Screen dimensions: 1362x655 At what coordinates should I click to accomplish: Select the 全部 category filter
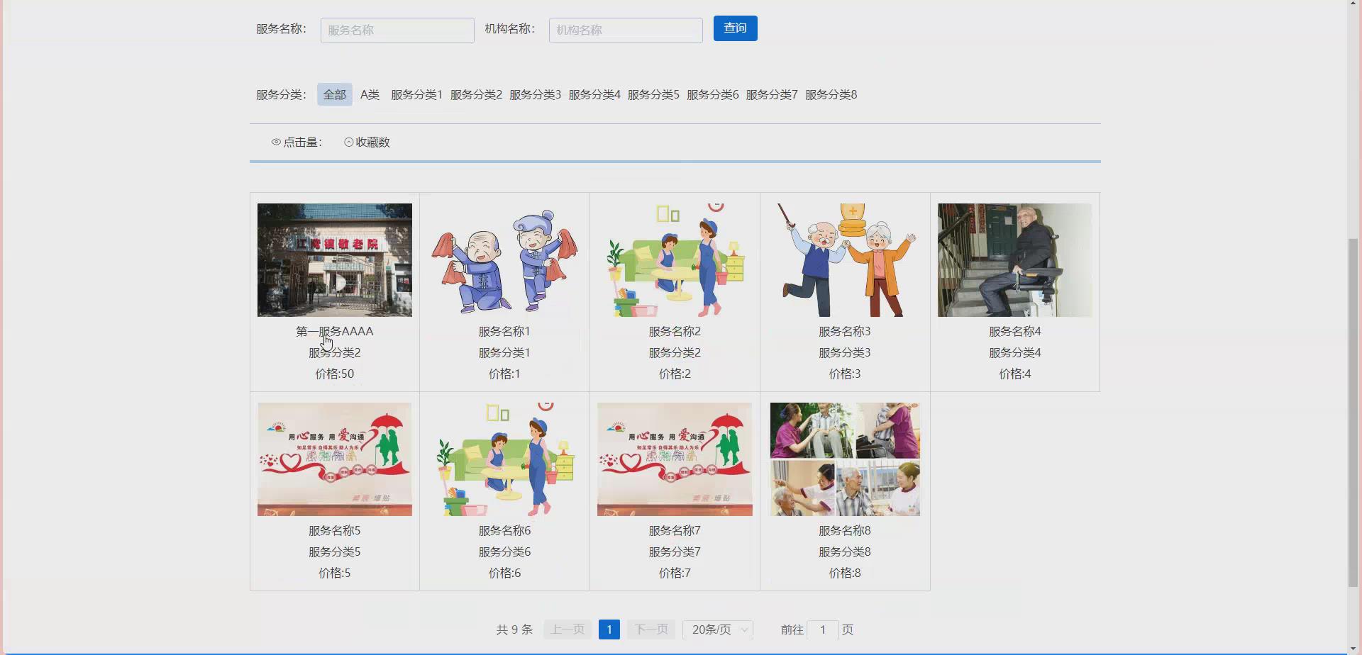[334, 94]
